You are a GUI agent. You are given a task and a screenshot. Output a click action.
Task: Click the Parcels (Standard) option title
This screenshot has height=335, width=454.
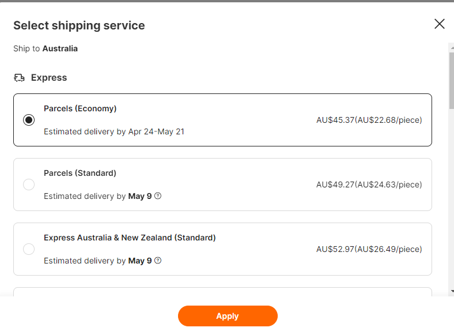pos(80,173)
